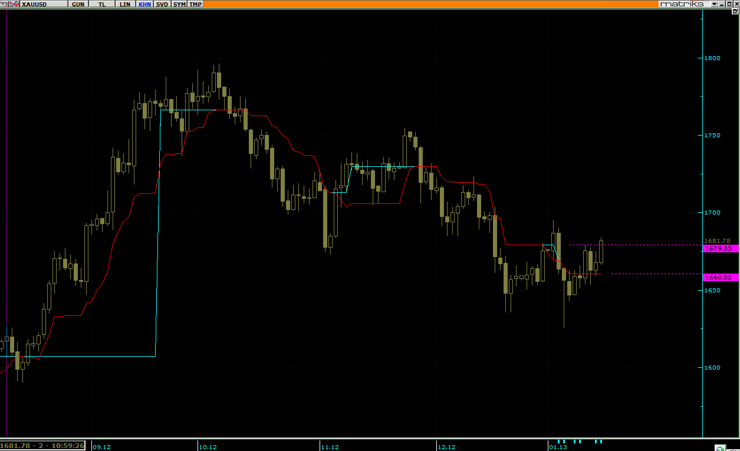The image size is (740, 451).
Task: Click the magenta 1660.52 price label
Action: click(721, 277)
